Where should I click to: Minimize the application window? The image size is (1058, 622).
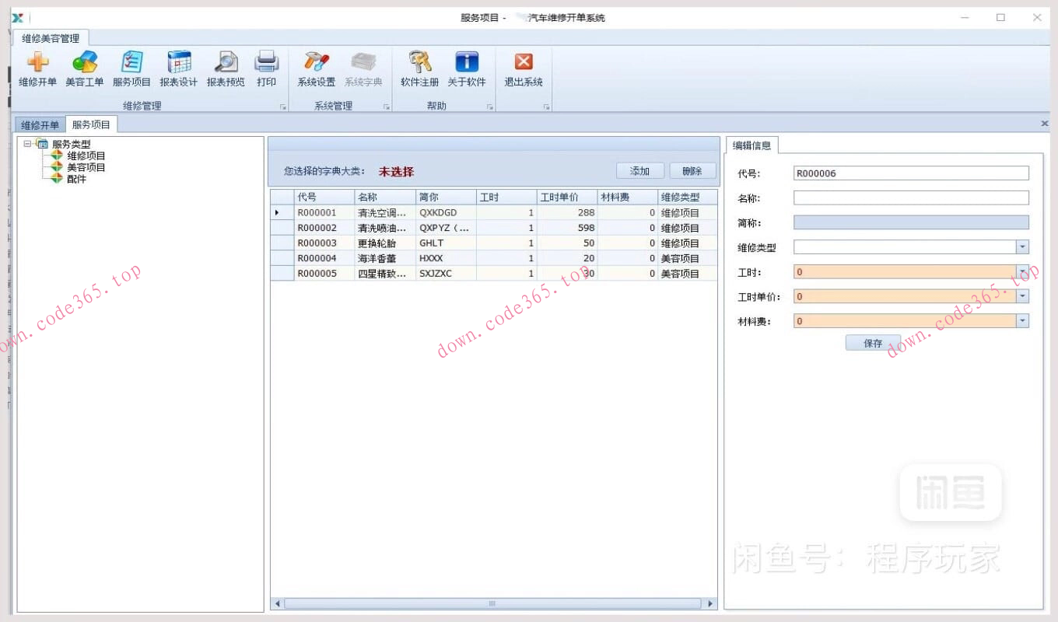965,17
